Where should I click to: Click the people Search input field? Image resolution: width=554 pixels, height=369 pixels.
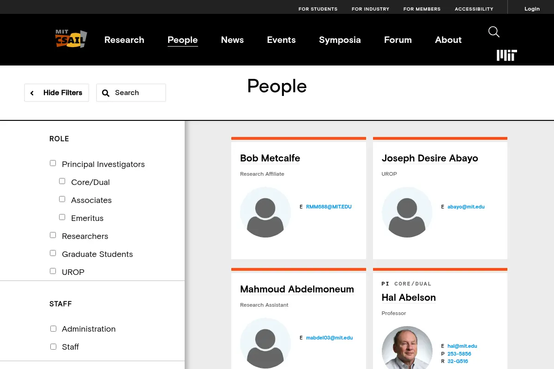coord(131,93)
